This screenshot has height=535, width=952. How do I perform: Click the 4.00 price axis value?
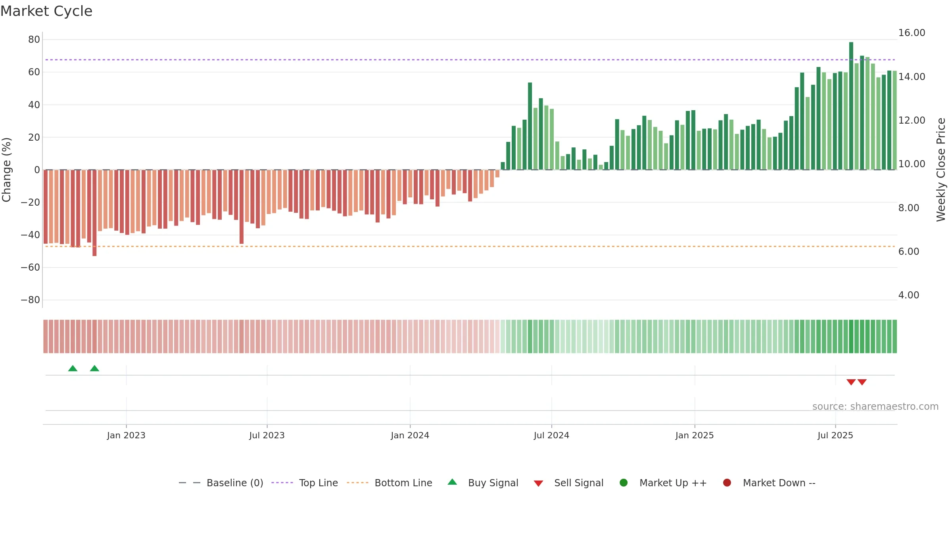click(x=908, y=295)
